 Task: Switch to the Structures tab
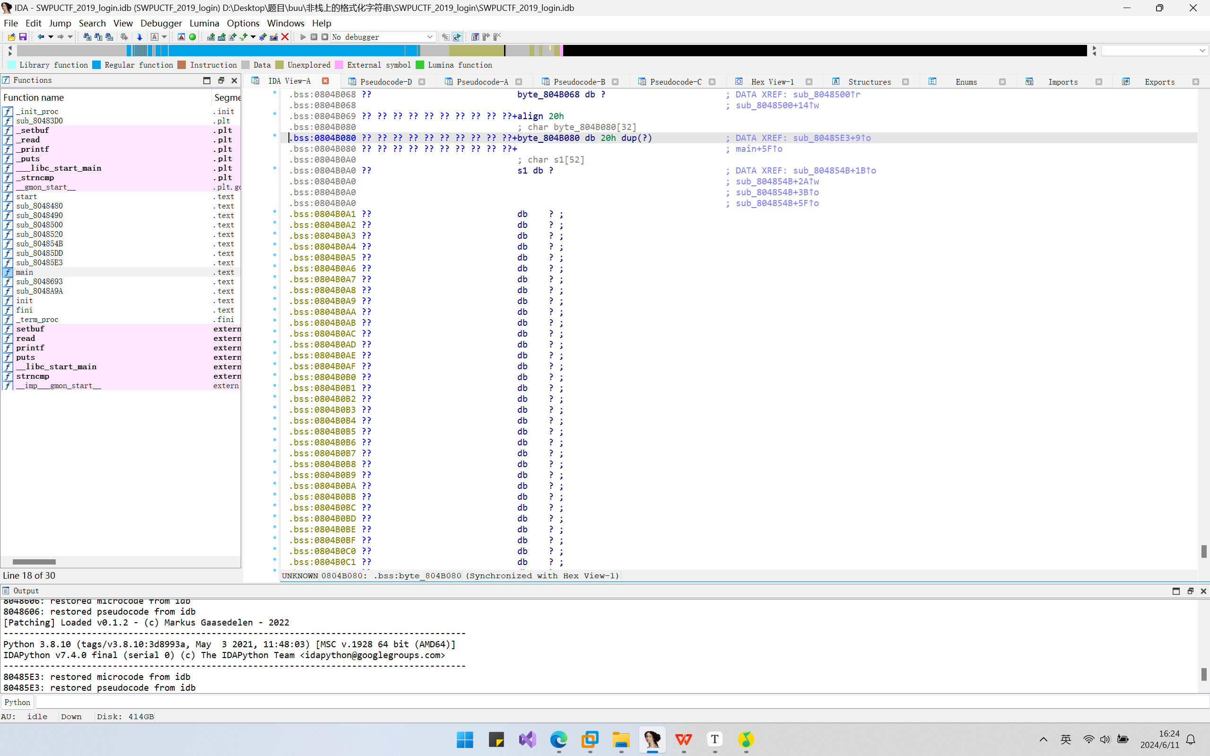[870, 81]
